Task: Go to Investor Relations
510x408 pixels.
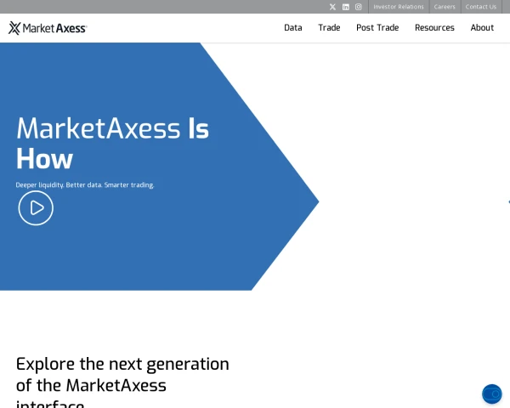Action: coord(399,7)
